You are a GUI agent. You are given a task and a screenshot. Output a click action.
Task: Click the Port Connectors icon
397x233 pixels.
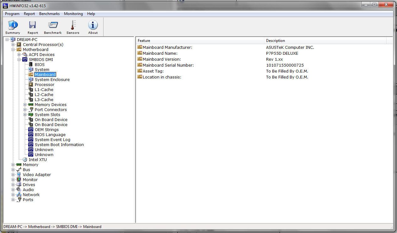[31, 110]
